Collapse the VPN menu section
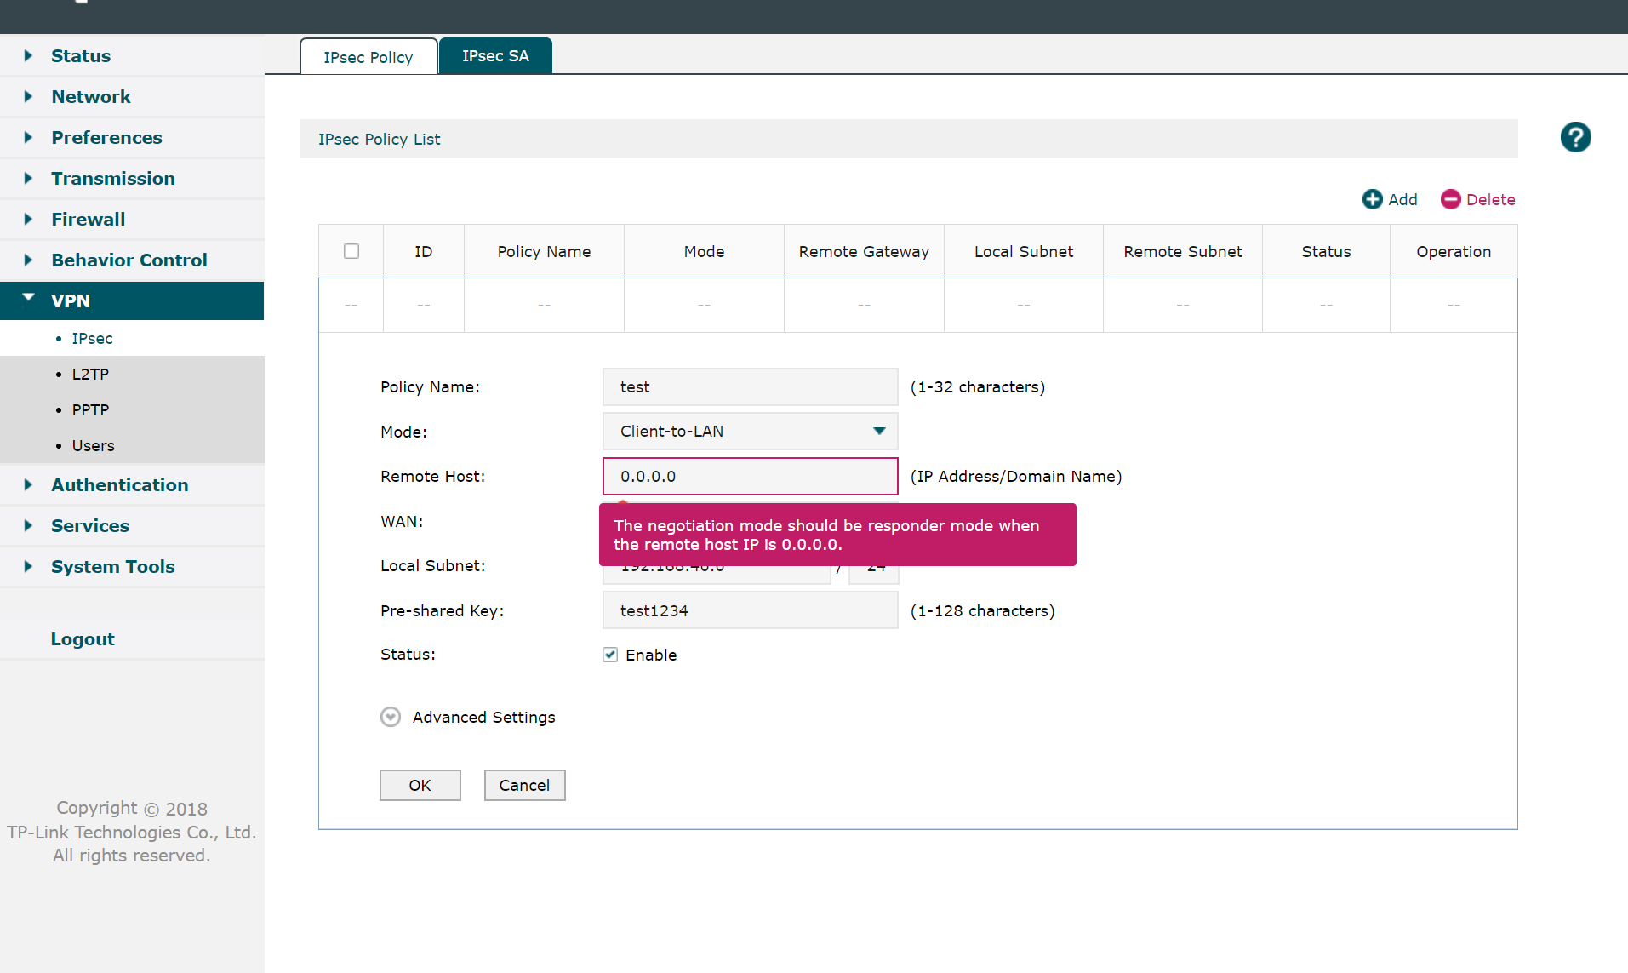 pyautogui.click(x=132, y=300)
